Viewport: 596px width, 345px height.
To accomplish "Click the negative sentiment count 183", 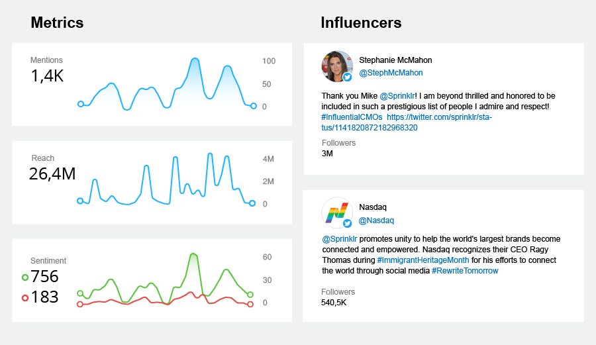I will coord(45,297).
